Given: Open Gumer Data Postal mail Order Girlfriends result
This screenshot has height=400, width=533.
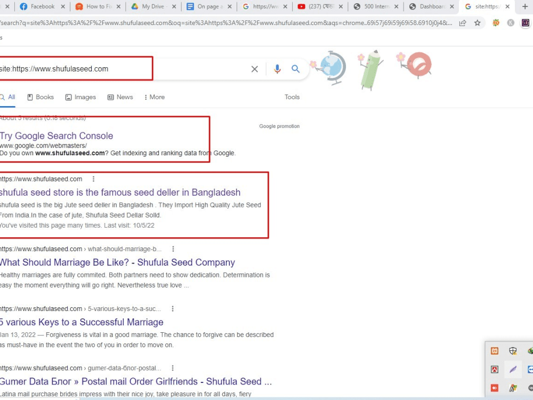Looking at the screenshot, I should click(136, 381).
